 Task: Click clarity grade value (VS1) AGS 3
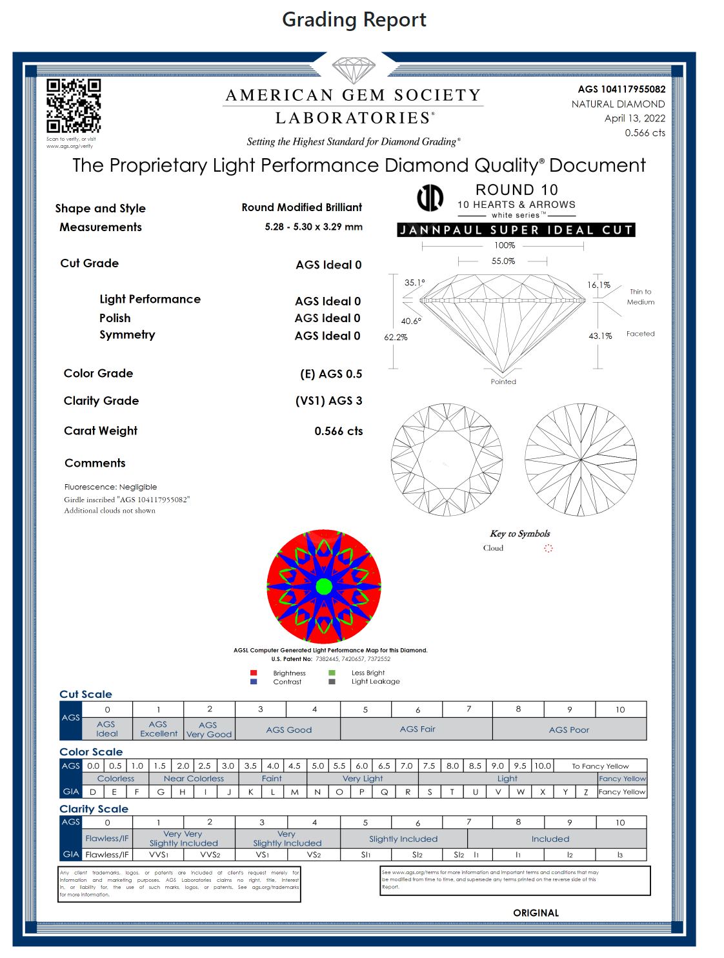[x=329, y=401]
